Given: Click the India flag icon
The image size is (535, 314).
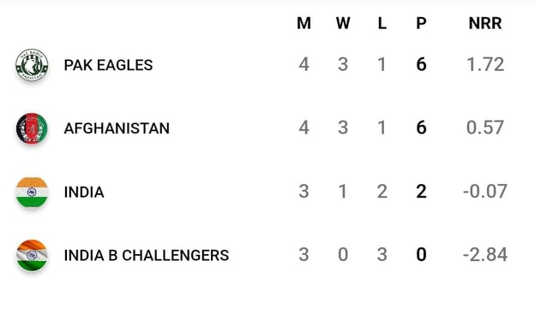Looking at the screenshot, I should click(32, 192).
